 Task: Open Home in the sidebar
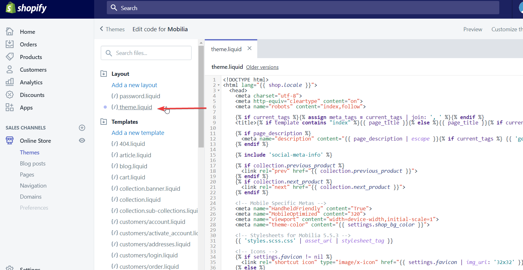click(x=27, y=32)
